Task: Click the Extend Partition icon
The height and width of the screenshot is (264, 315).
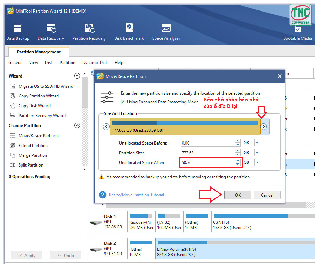Action: (13, 146)
